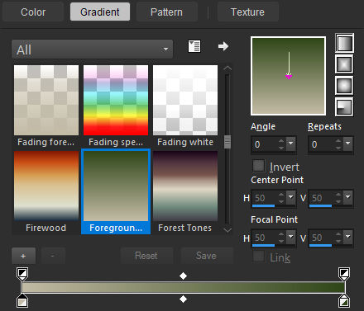Switch to the Pattern tab
364x311 pixels.
(x=166, y=12)
